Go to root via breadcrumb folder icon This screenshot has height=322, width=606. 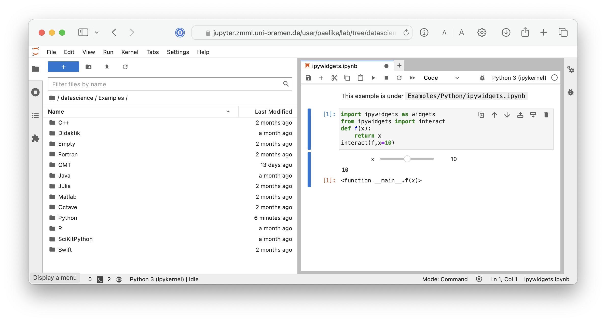[52, 98]
